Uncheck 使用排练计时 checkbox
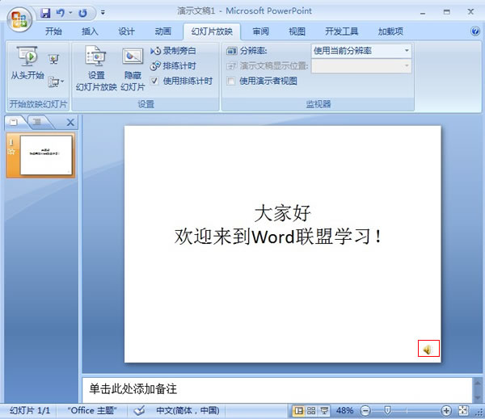Viewport: 485px width, 419px height. (154, 81)
